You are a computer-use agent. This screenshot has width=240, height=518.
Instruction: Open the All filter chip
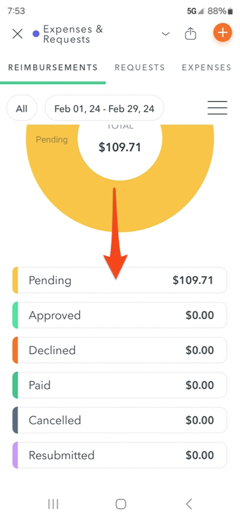tap(22, 108)
